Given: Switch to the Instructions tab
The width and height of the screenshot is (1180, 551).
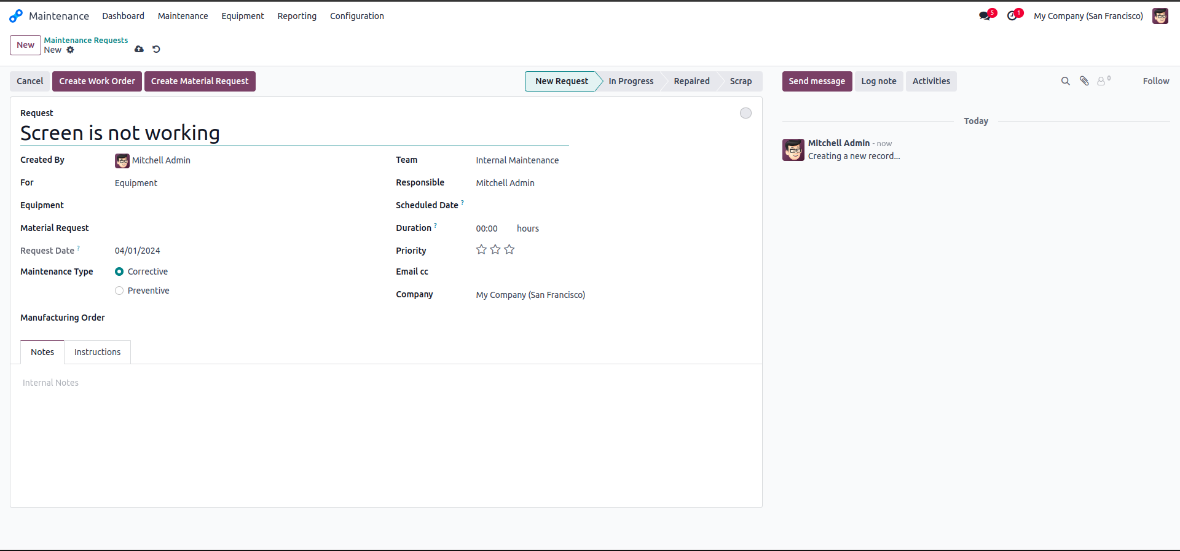Looking at the screenshot, I should point(97,352).
